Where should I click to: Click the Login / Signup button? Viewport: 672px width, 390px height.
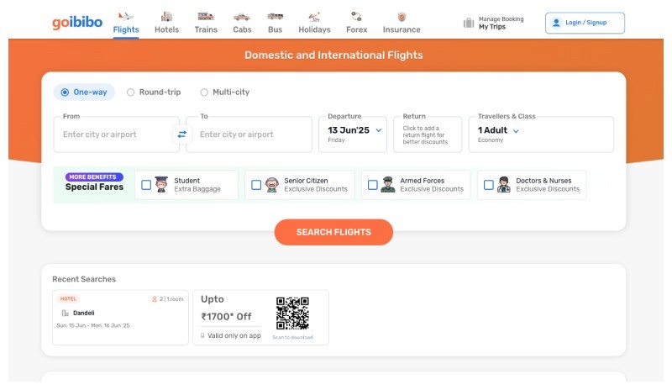(x=585, y=23)
